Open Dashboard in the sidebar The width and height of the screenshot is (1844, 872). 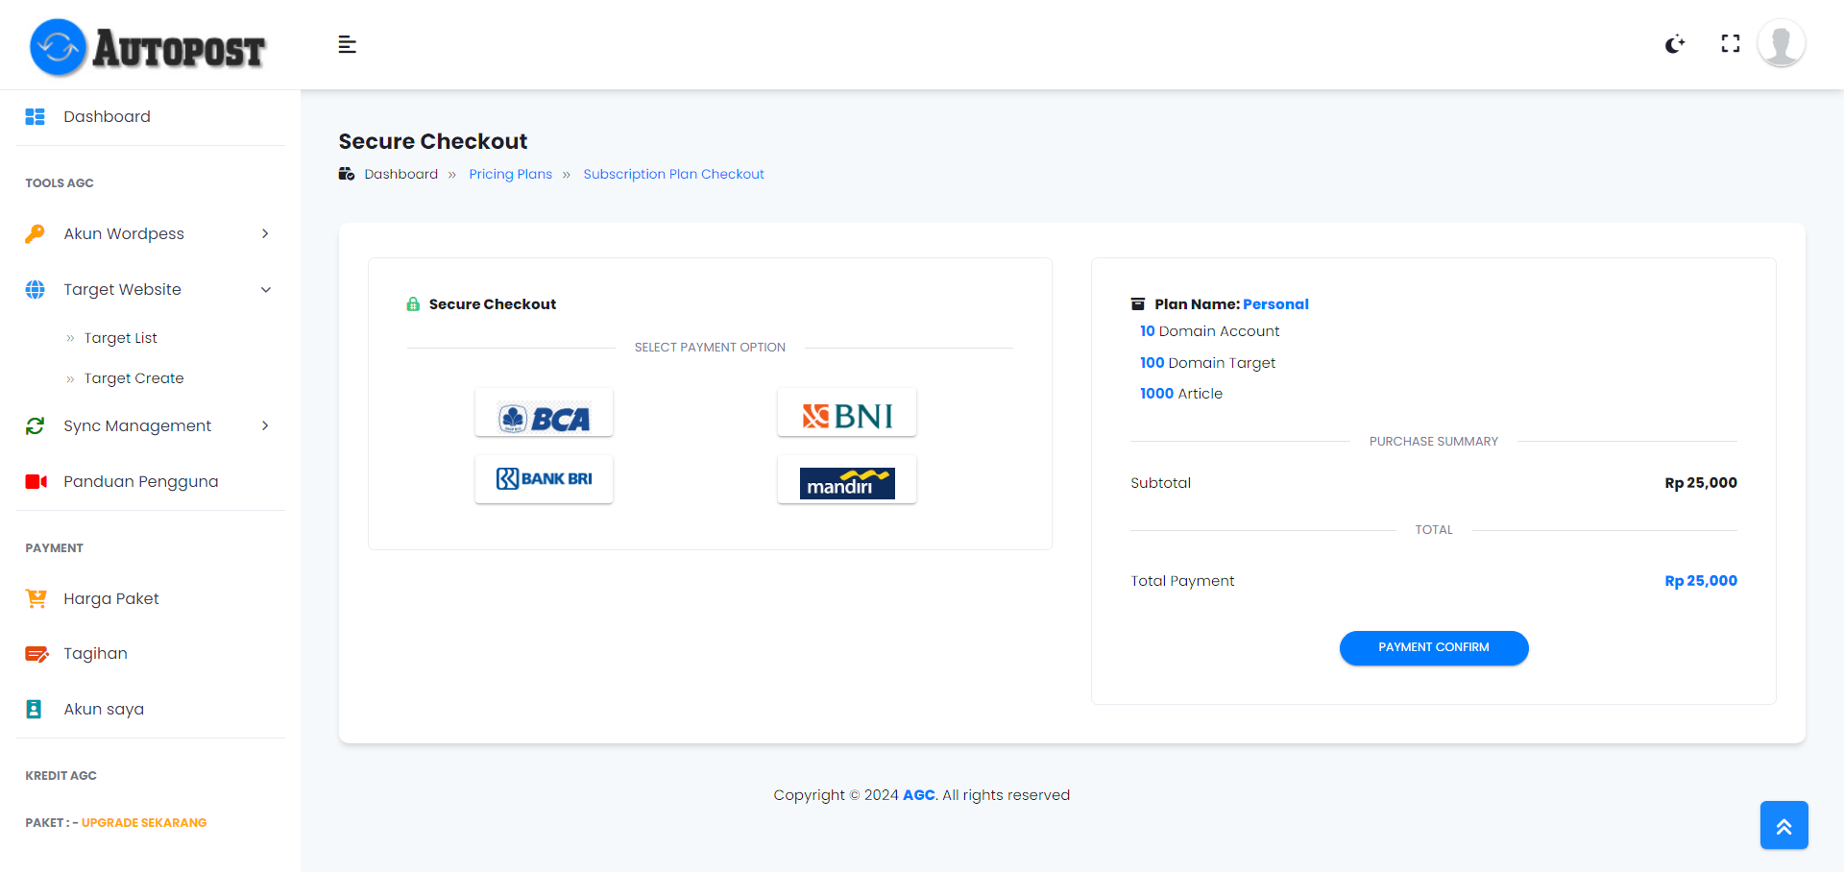[107, 117]
